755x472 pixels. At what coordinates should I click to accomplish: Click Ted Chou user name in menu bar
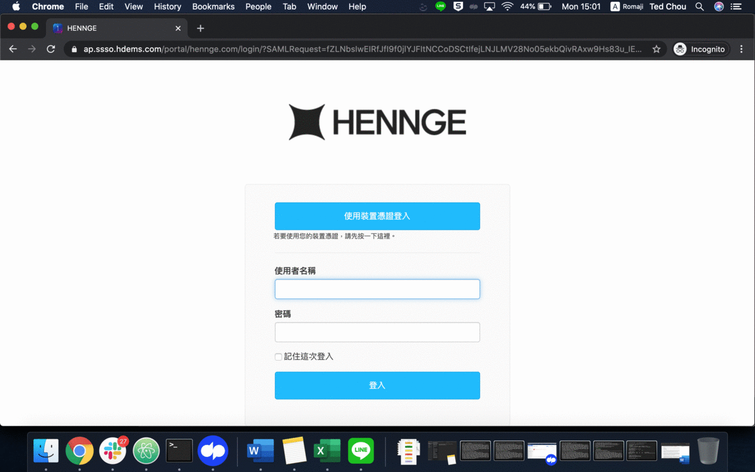668,6
